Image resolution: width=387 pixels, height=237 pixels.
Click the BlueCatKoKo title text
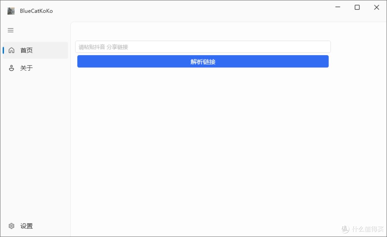click(x=36, y=11)
